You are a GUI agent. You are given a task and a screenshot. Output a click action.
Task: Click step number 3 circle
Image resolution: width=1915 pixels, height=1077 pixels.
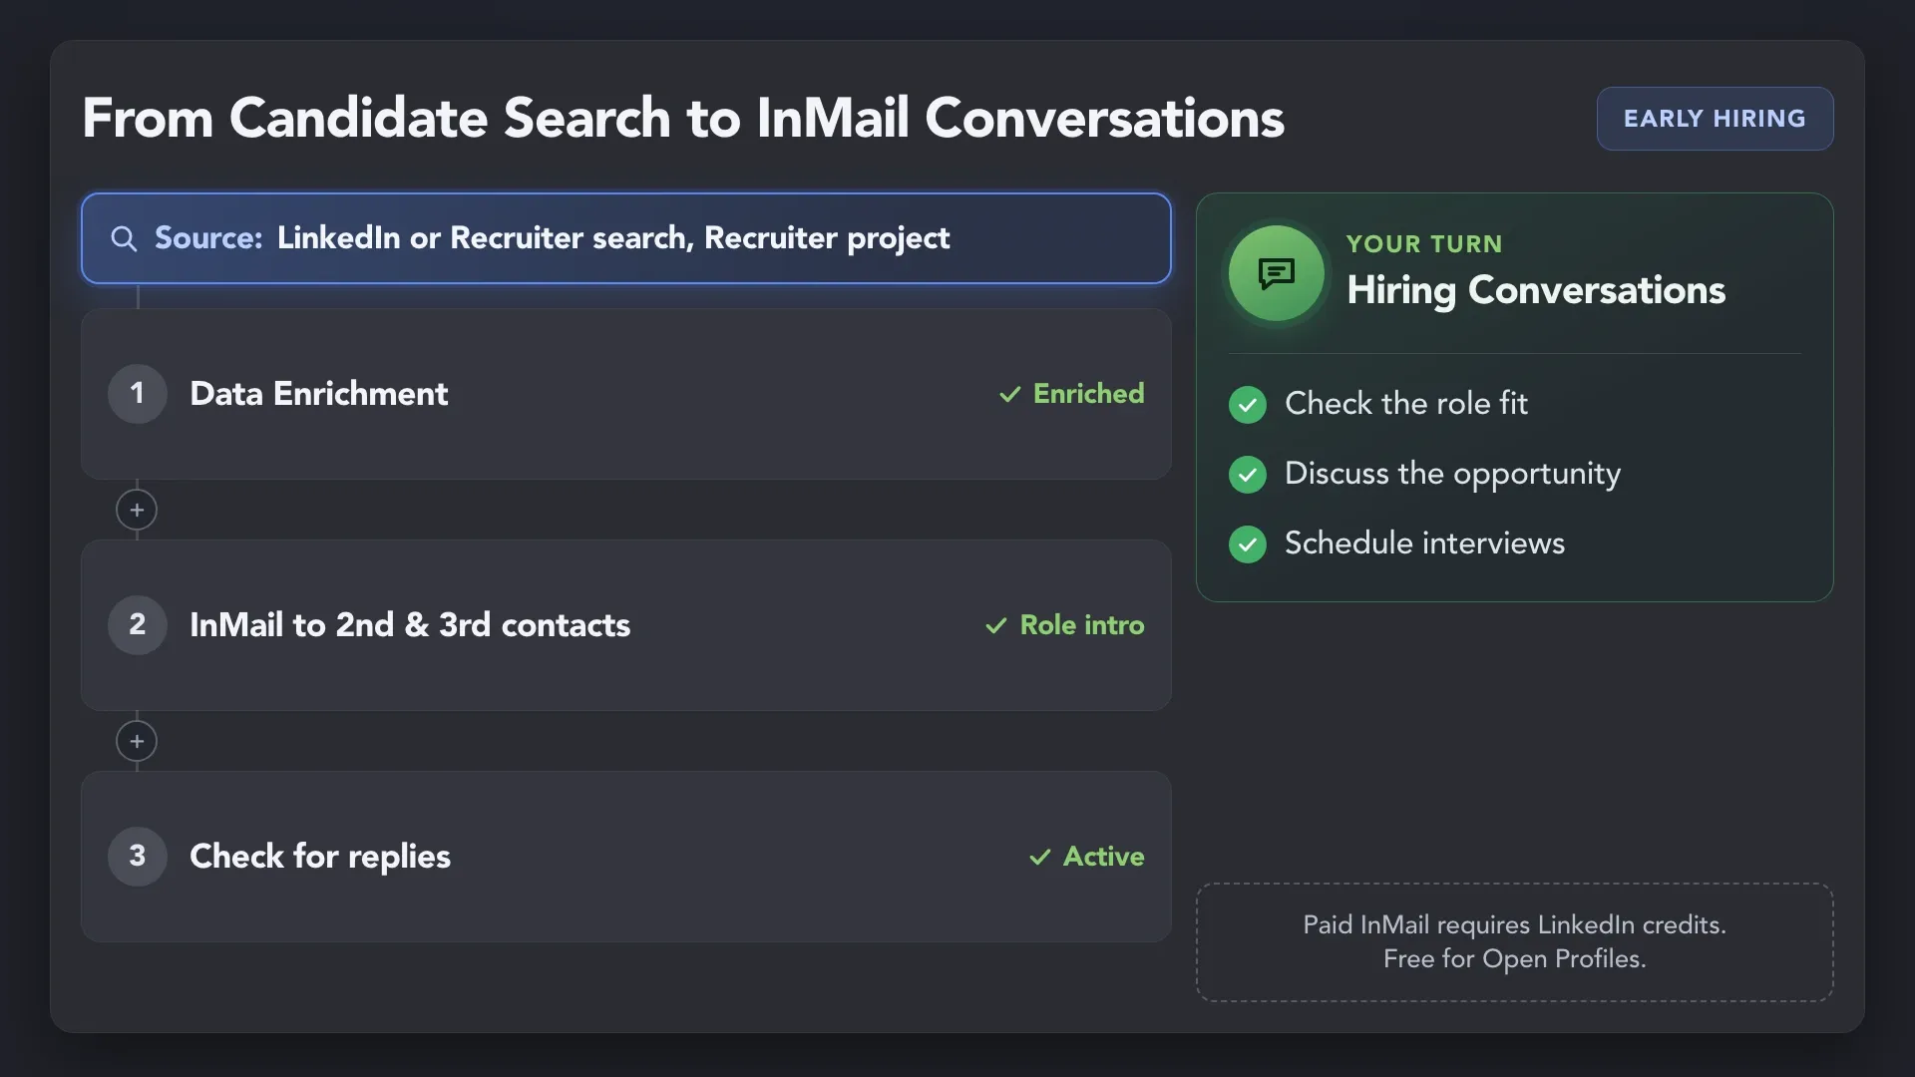[138, 857]
